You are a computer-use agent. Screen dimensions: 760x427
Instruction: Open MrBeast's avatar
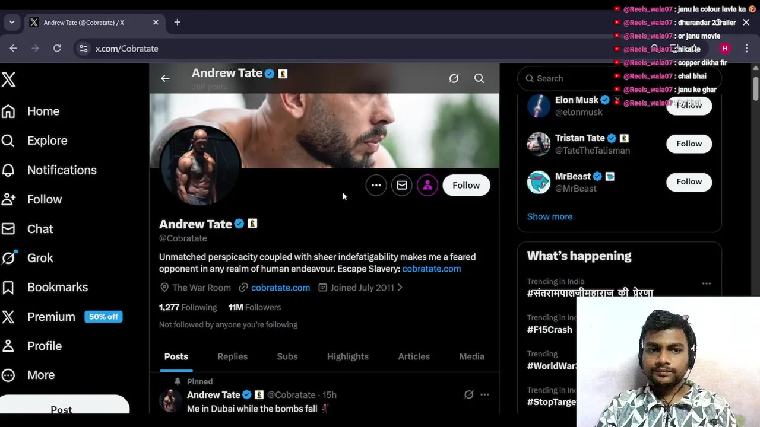pos(539,181)
